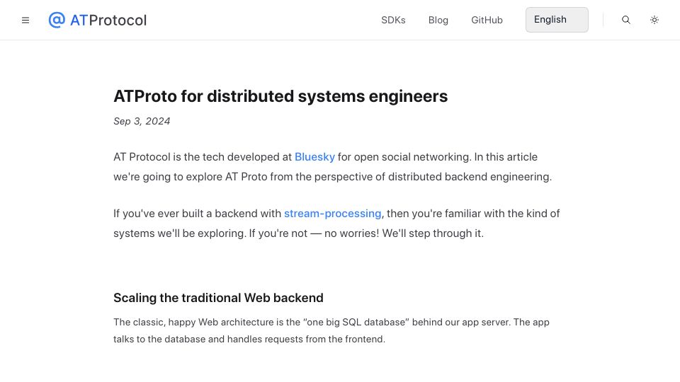
Task: Click the paragraph starting 'The classic, happy Web'
Action: [x=331, y=330]
